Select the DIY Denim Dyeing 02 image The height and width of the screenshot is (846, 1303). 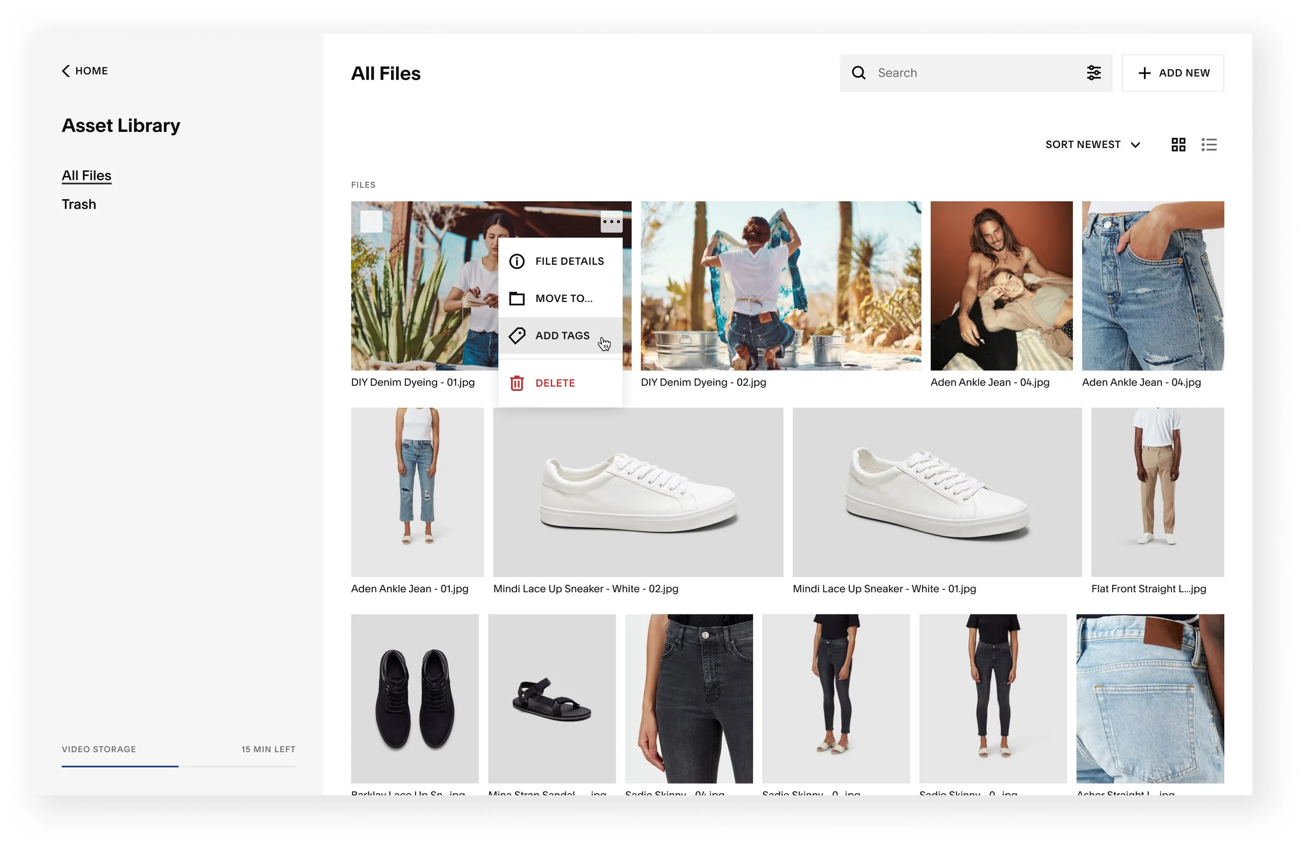pos(780,286)
